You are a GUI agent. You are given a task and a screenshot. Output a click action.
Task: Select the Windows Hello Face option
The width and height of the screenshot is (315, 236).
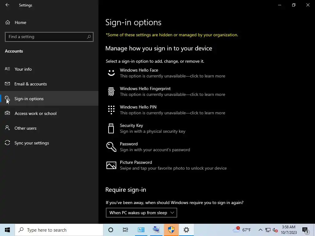click(166, 73)
